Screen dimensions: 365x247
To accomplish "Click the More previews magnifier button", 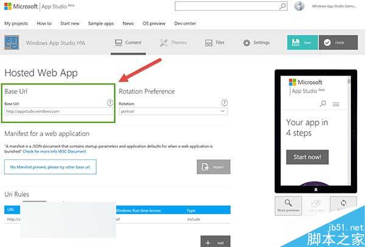I will pos(288,206).
